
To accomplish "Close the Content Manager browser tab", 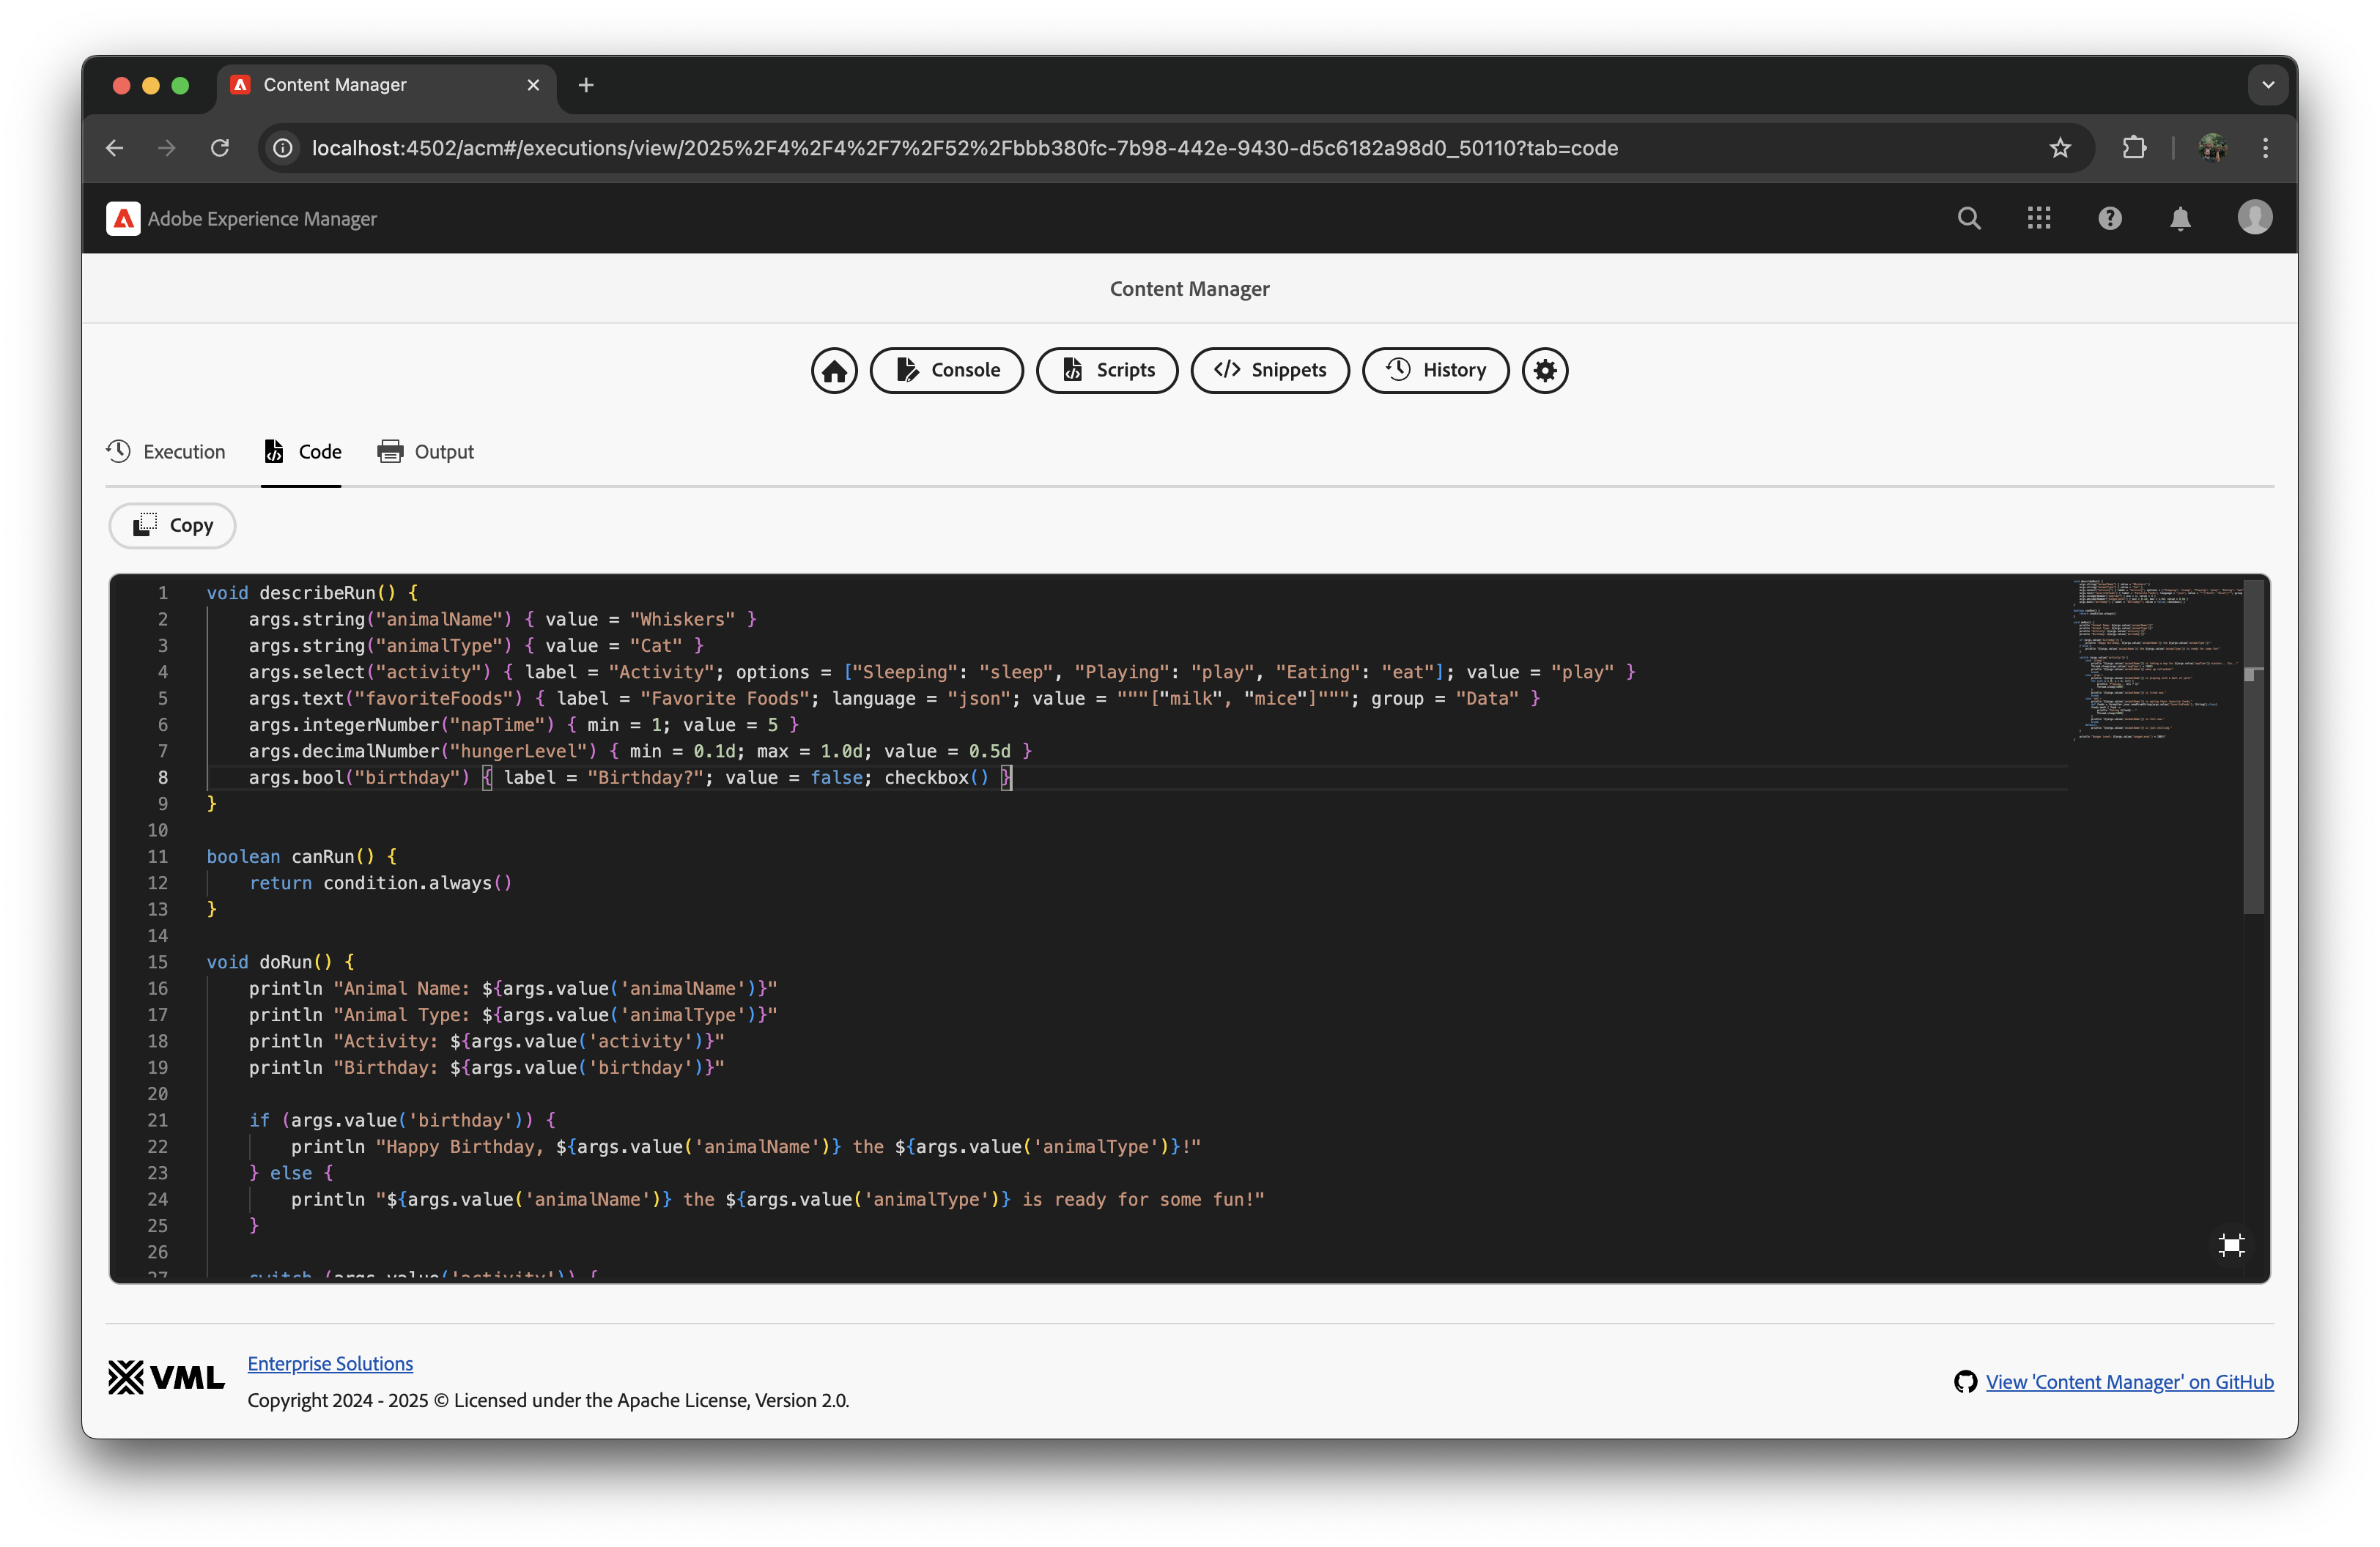I will coord(533,85).
